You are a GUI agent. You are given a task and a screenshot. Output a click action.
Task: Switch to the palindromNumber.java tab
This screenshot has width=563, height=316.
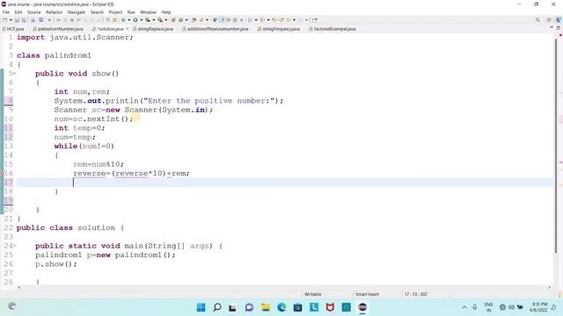click(x=58, y=29)
